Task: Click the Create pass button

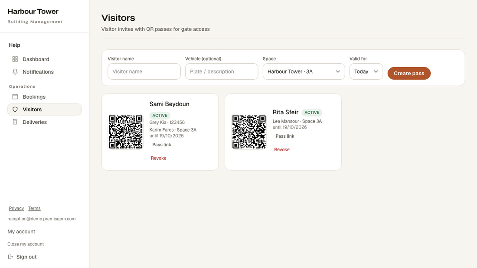Action: coord(409,73)
